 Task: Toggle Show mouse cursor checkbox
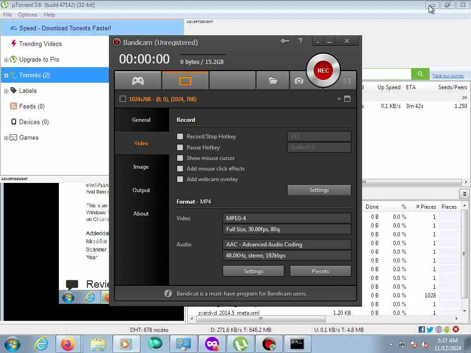(180, 158)
